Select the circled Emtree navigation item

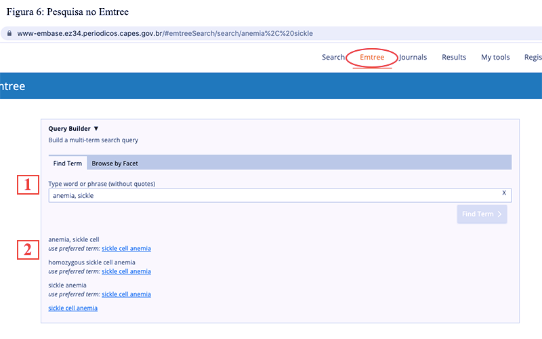(372, 58)
